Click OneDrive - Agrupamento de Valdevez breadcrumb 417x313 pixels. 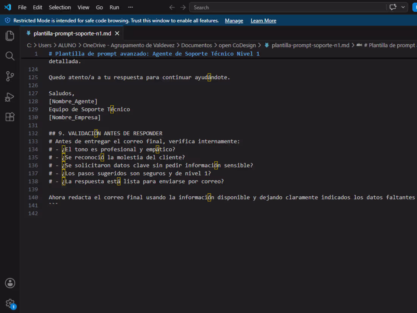[129, 45]
